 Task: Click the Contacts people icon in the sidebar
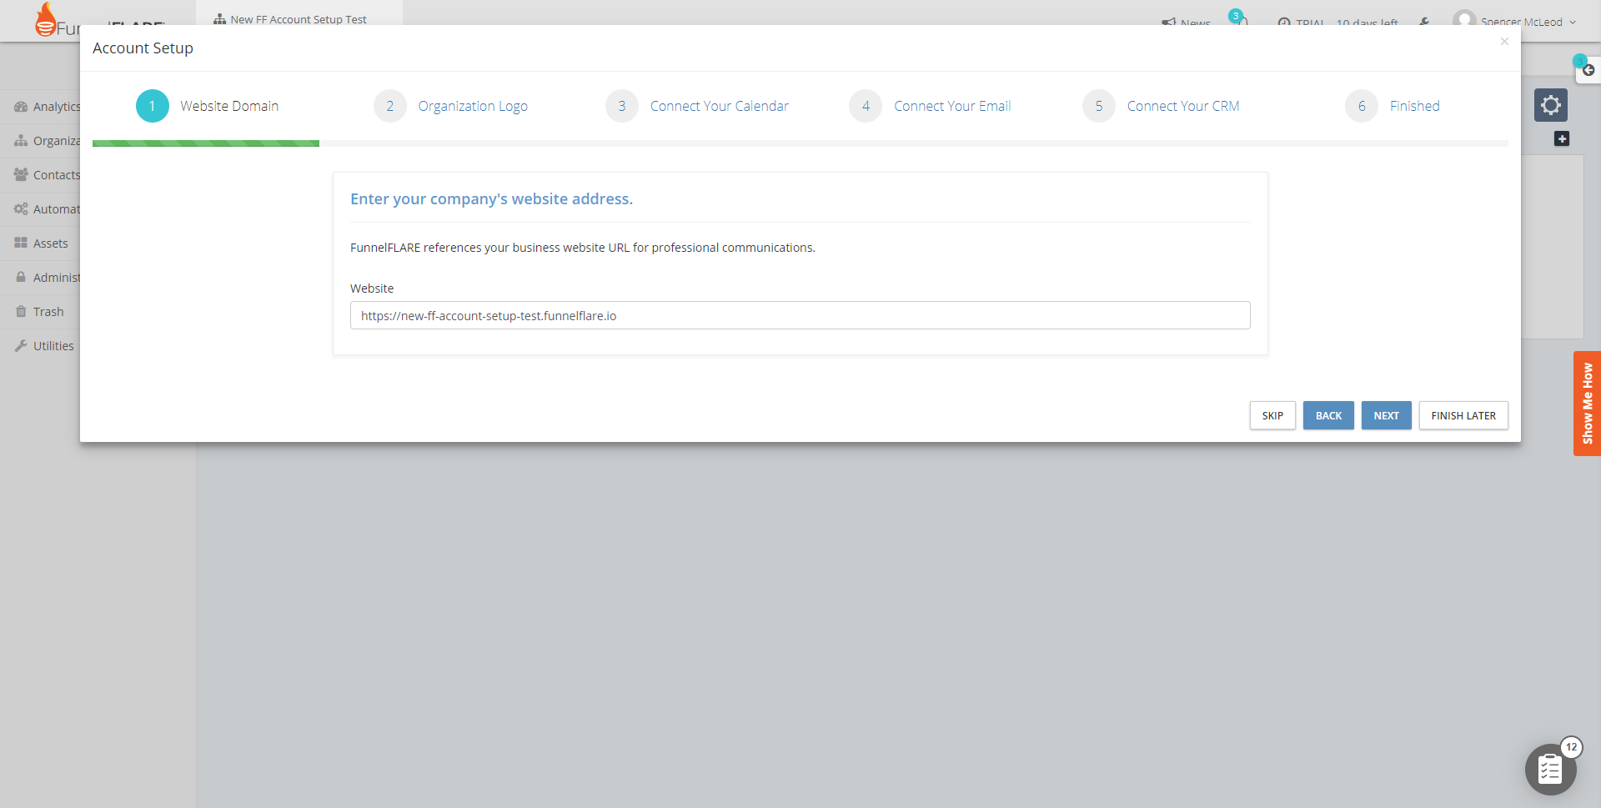tap(21, 175)
